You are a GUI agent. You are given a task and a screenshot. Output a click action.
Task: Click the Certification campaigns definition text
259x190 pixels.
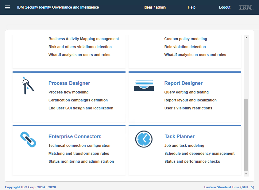pyautogui.click(x=78, y=100)
